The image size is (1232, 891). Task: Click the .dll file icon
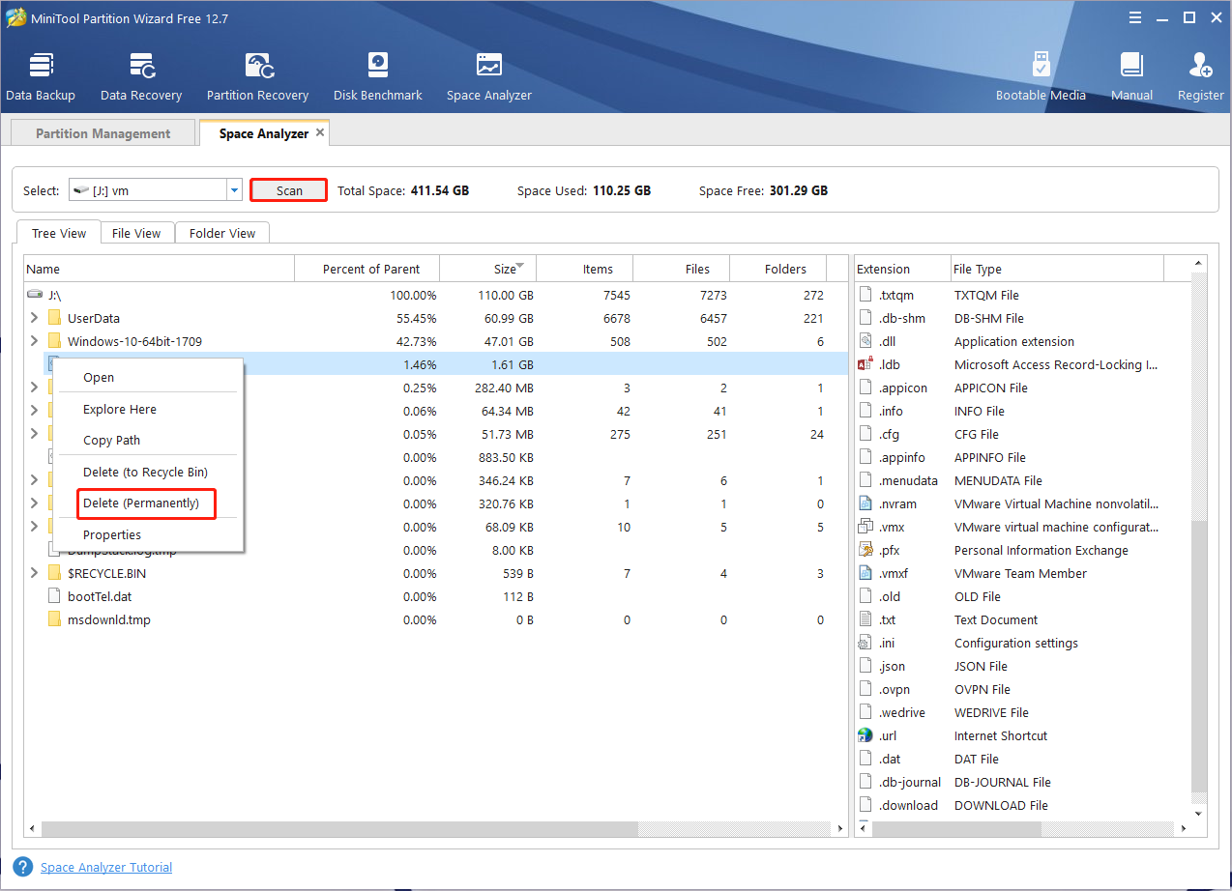tap(865, 341)
